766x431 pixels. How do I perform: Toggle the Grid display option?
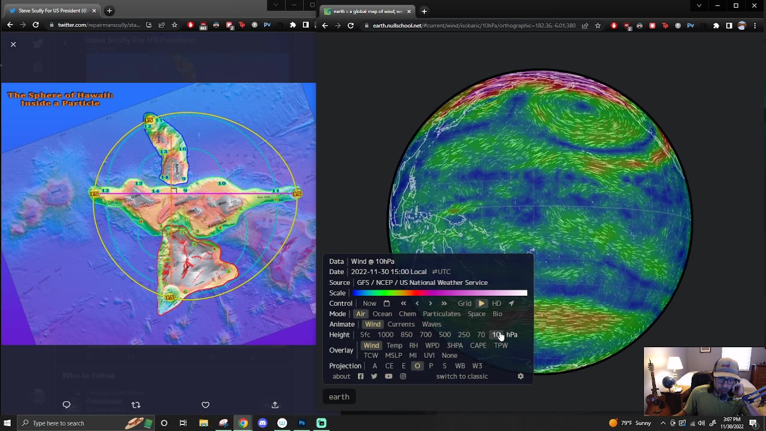(464, 303)
